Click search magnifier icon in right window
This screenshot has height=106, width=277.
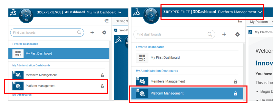[210, 34]
